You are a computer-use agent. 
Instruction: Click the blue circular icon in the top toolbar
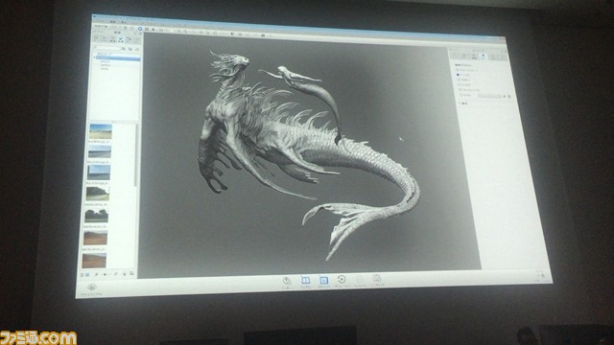point(140,29)
